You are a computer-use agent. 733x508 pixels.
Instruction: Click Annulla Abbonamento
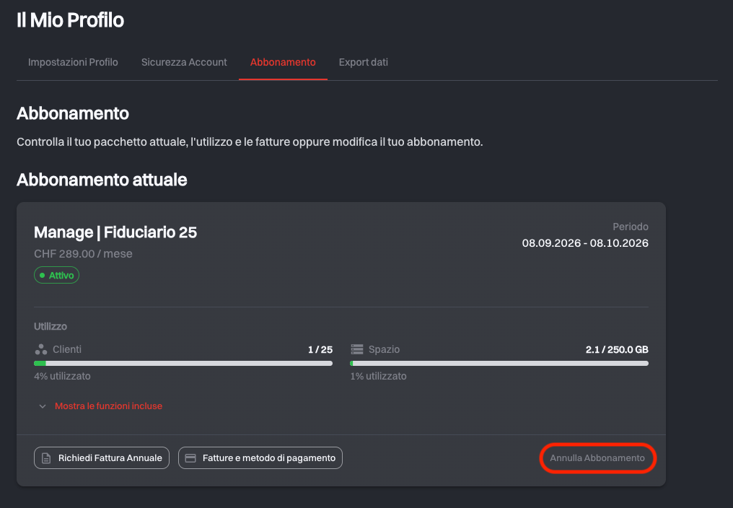pyautogui.click(x=597, y=458)
